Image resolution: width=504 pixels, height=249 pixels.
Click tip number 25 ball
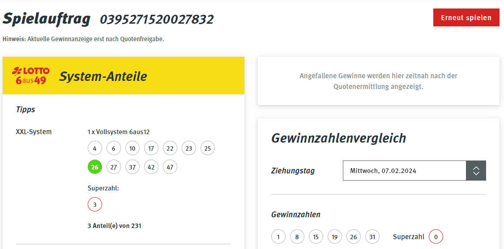(208, 148)
